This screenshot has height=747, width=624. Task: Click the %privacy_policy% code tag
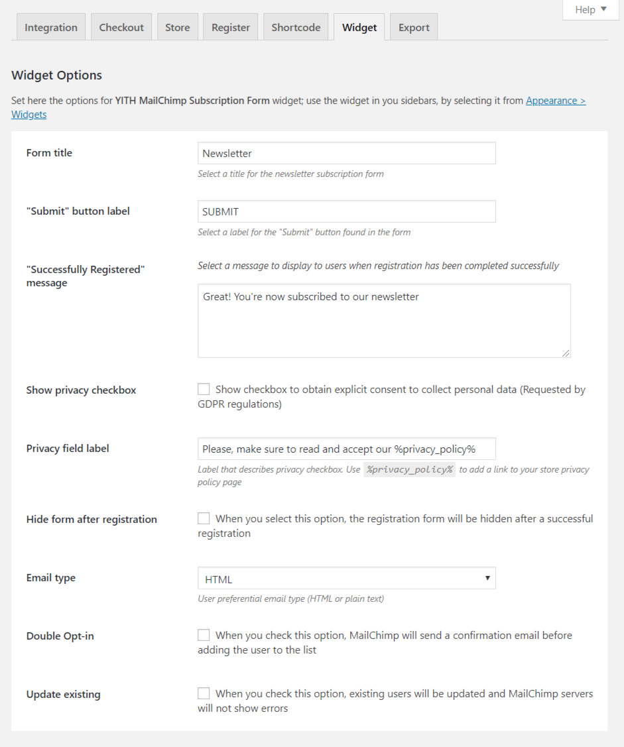click(x=410, y=469)
